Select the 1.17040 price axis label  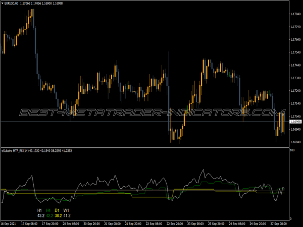click(x=295, y=117)
